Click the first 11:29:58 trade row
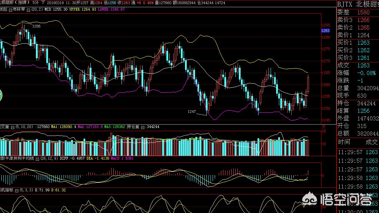 (358, 178)
